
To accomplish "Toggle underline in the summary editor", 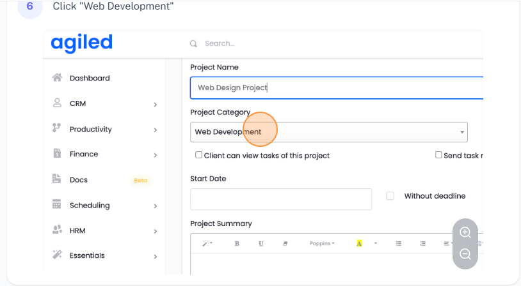I will pos(261,243).
